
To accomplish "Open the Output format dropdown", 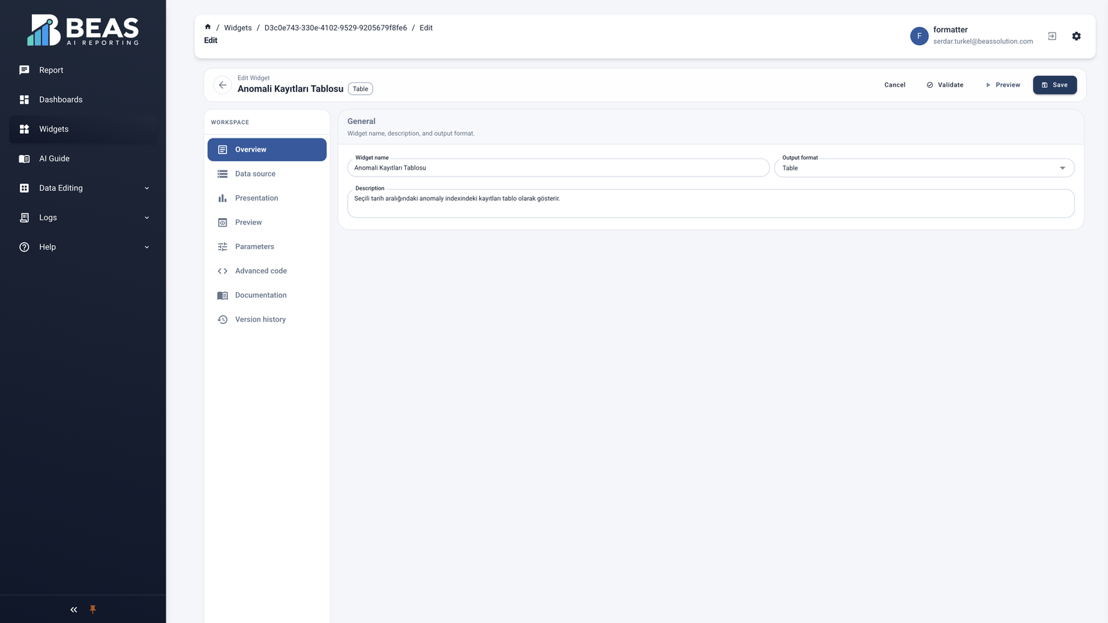I will point(924,168).
